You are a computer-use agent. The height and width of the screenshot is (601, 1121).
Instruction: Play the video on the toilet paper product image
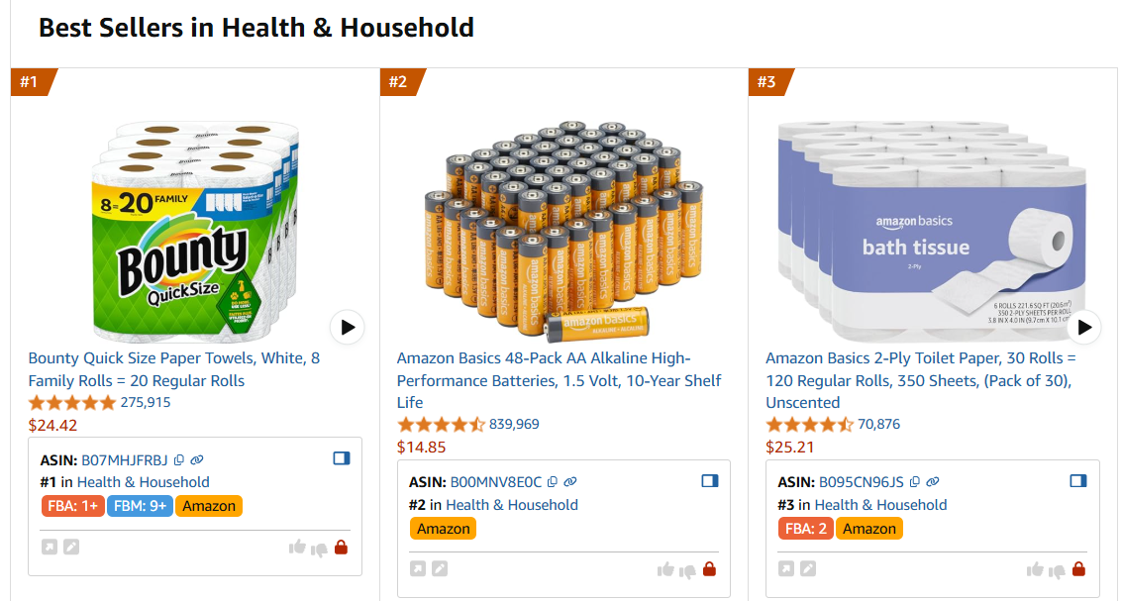pos(1083,327)
